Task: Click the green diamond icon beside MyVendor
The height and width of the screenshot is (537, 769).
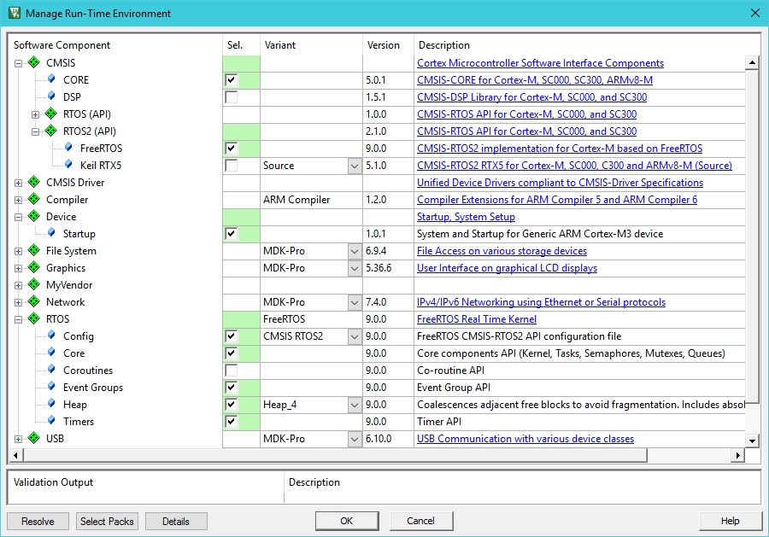Action: [x=34, y=285]
